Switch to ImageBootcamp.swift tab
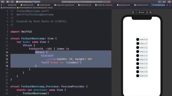The height and width of the screenshot is (96, 172). tap(27, 5)
